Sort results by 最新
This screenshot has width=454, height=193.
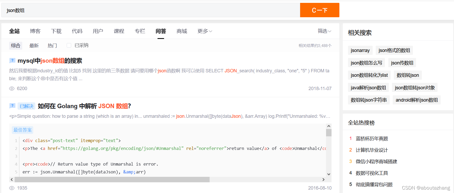click(34, 45)
